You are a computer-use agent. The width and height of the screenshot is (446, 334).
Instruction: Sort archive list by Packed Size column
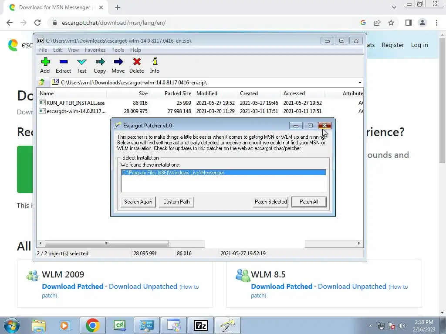172,94
